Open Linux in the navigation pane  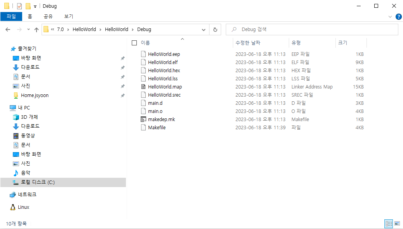coord(23,207)
